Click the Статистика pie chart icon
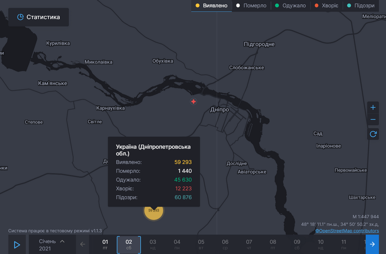386x254 pixels. pos(20,17)
